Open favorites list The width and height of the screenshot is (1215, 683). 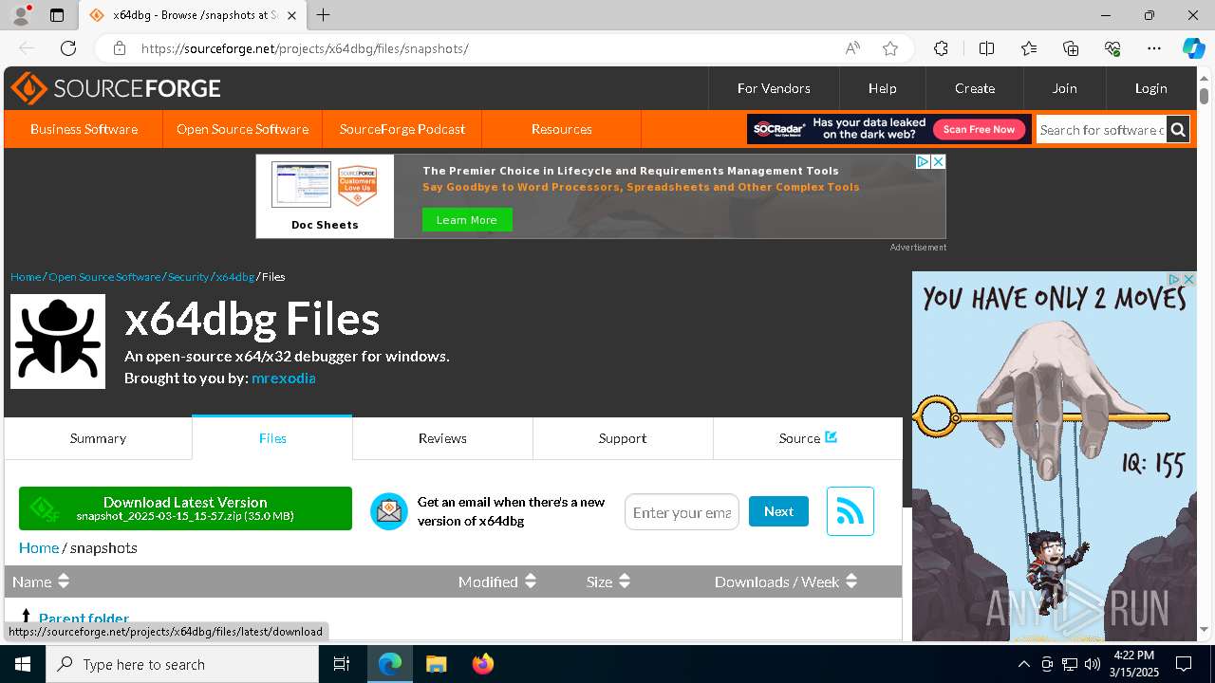click(1029, 48)
